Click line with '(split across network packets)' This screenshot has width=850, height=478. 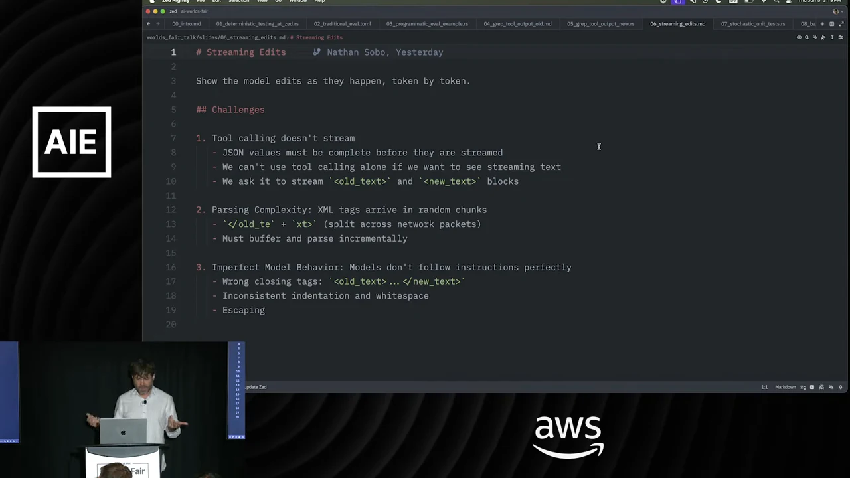pyautogui.click(x=347, y=224)
